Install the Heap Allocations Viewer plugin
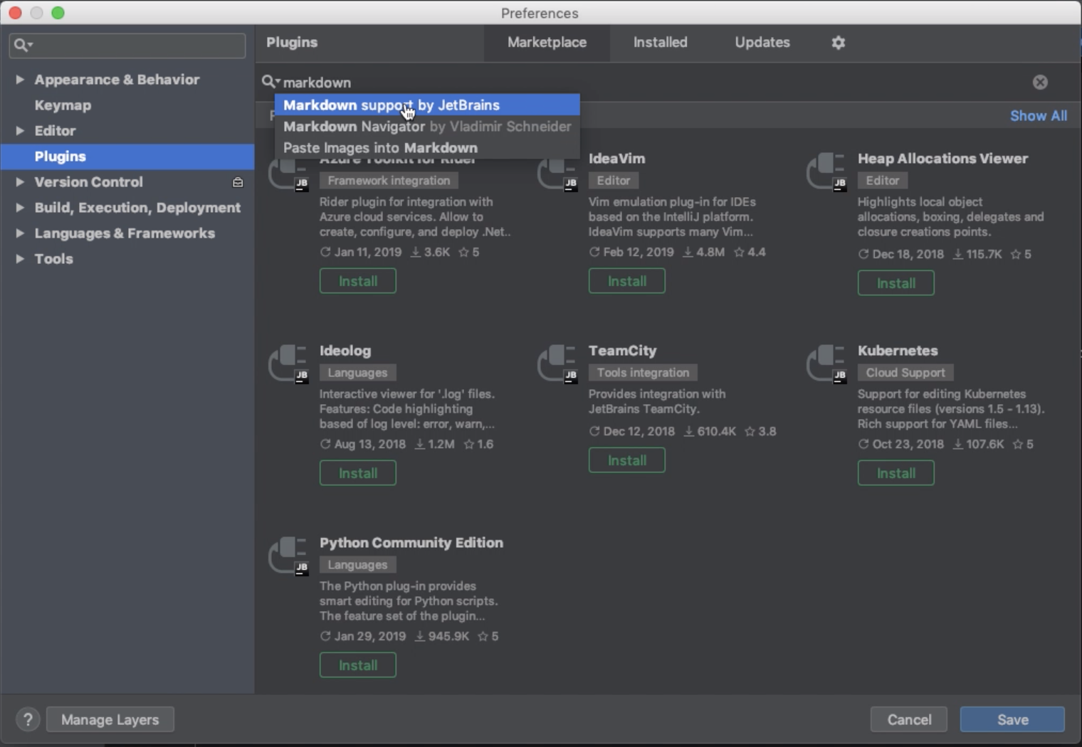This screenshot has width=1082, height=747. click(x=896, y=283)
